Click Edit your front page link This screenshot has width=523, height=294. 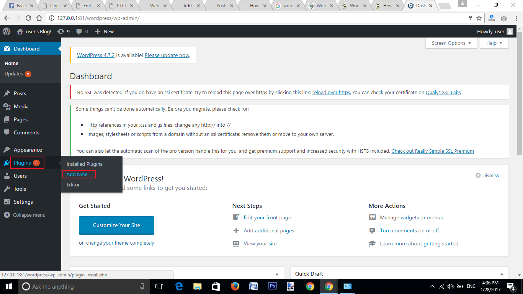267,217
